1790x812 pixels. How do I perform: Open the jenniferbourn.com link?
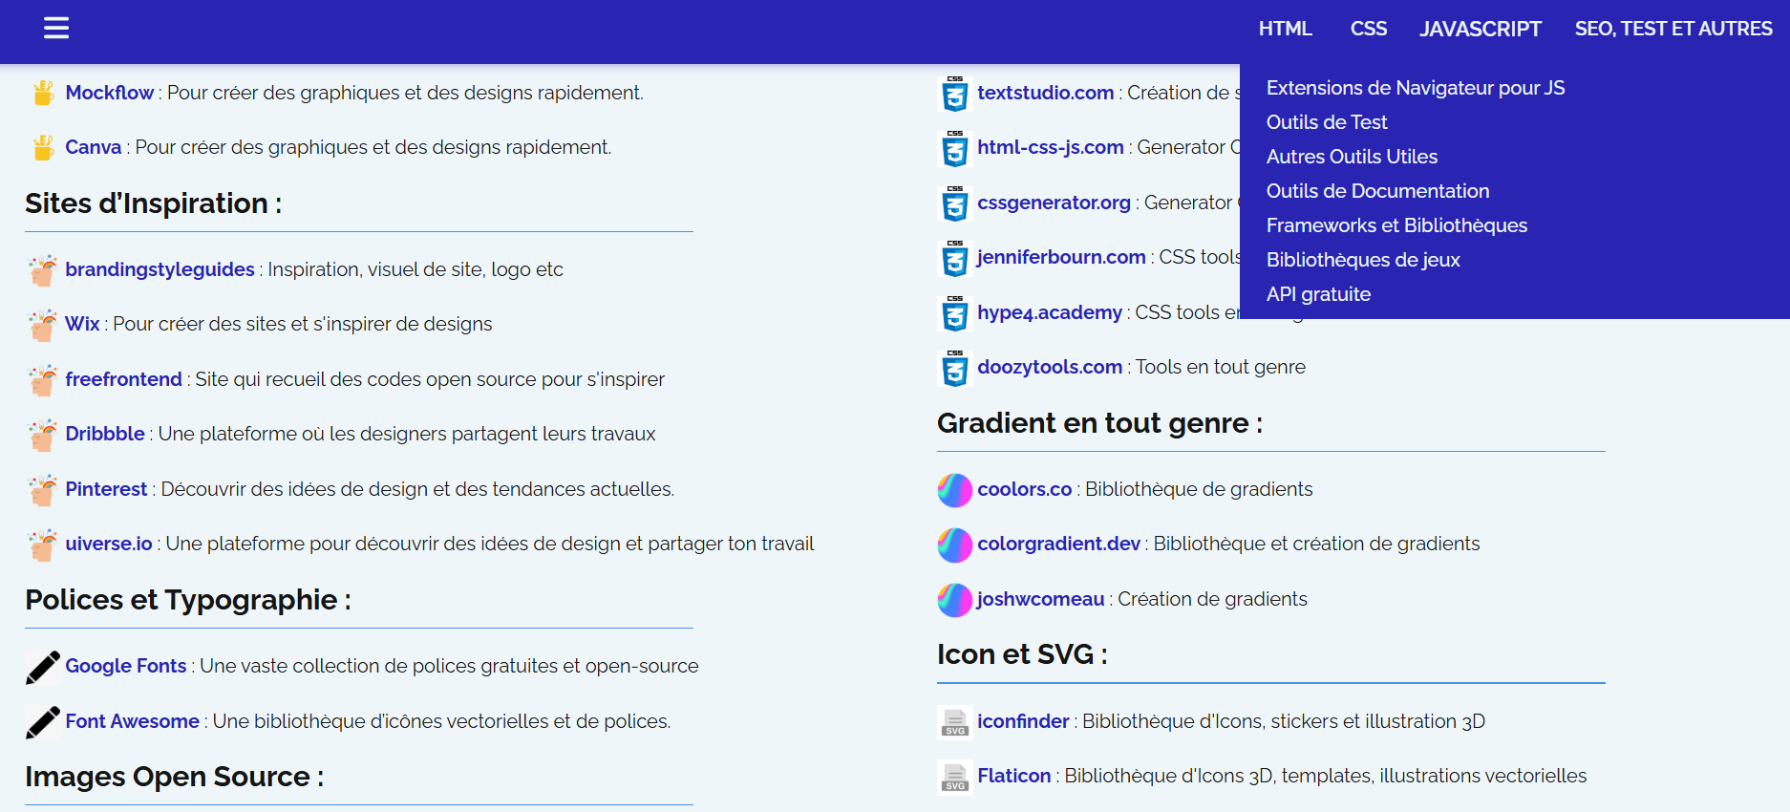[x=1061, y=257]
